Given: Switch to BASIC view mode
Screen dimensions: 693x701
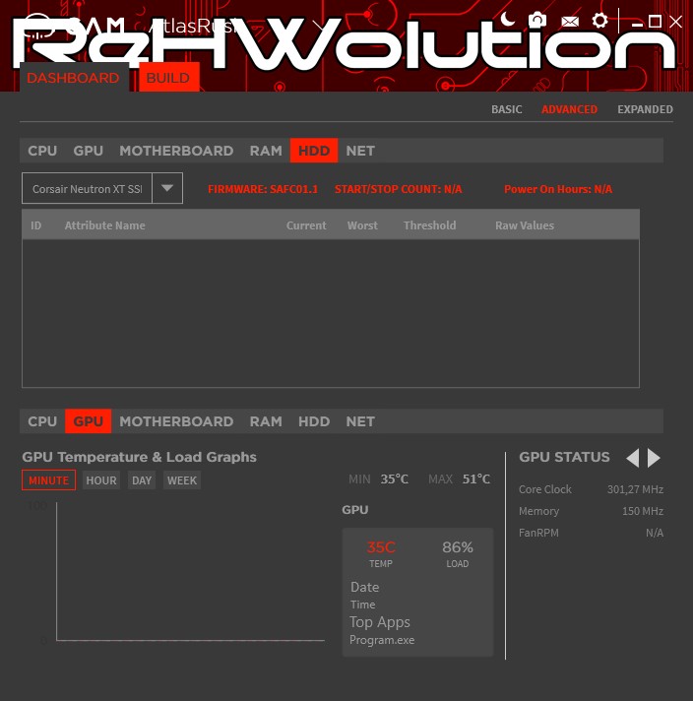Looking at the screenshot, I should pyautogui.click(x=507, y=109).
